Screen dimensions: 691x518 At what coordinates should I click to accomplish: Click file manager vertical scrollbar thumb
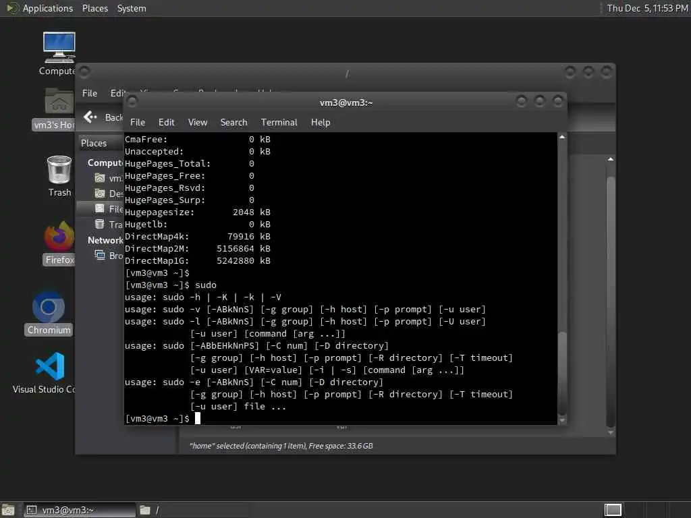tap(610, 301)
